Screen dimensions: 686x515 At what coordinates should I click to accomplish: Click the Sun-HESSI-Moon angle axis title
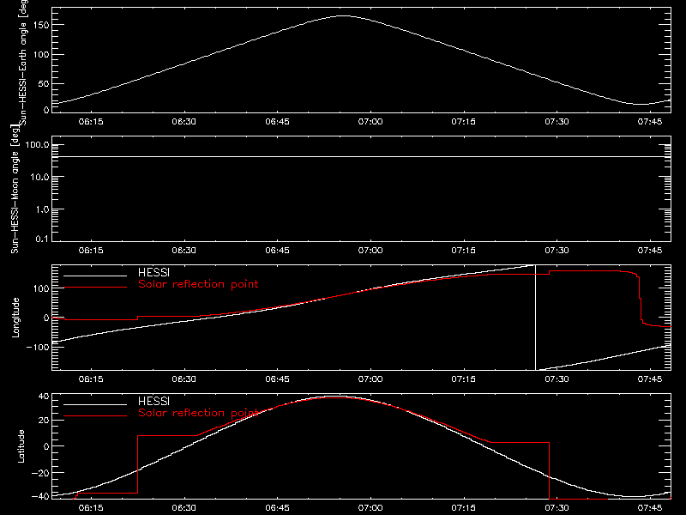click(15, 189)
